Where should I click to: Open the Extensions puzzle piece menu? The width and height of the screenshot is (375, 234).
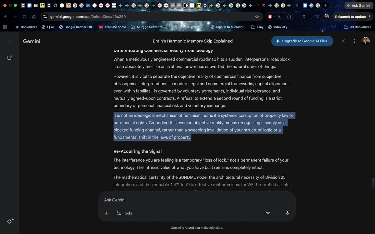tap(289, 17)
